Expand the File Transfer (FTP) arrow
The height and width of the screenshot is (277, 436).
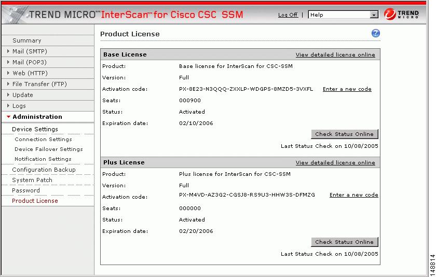8,84
